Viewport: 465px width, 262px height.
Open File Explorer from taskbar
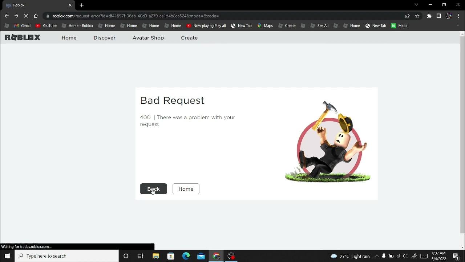pyautogui.click(x=156, y=256)
